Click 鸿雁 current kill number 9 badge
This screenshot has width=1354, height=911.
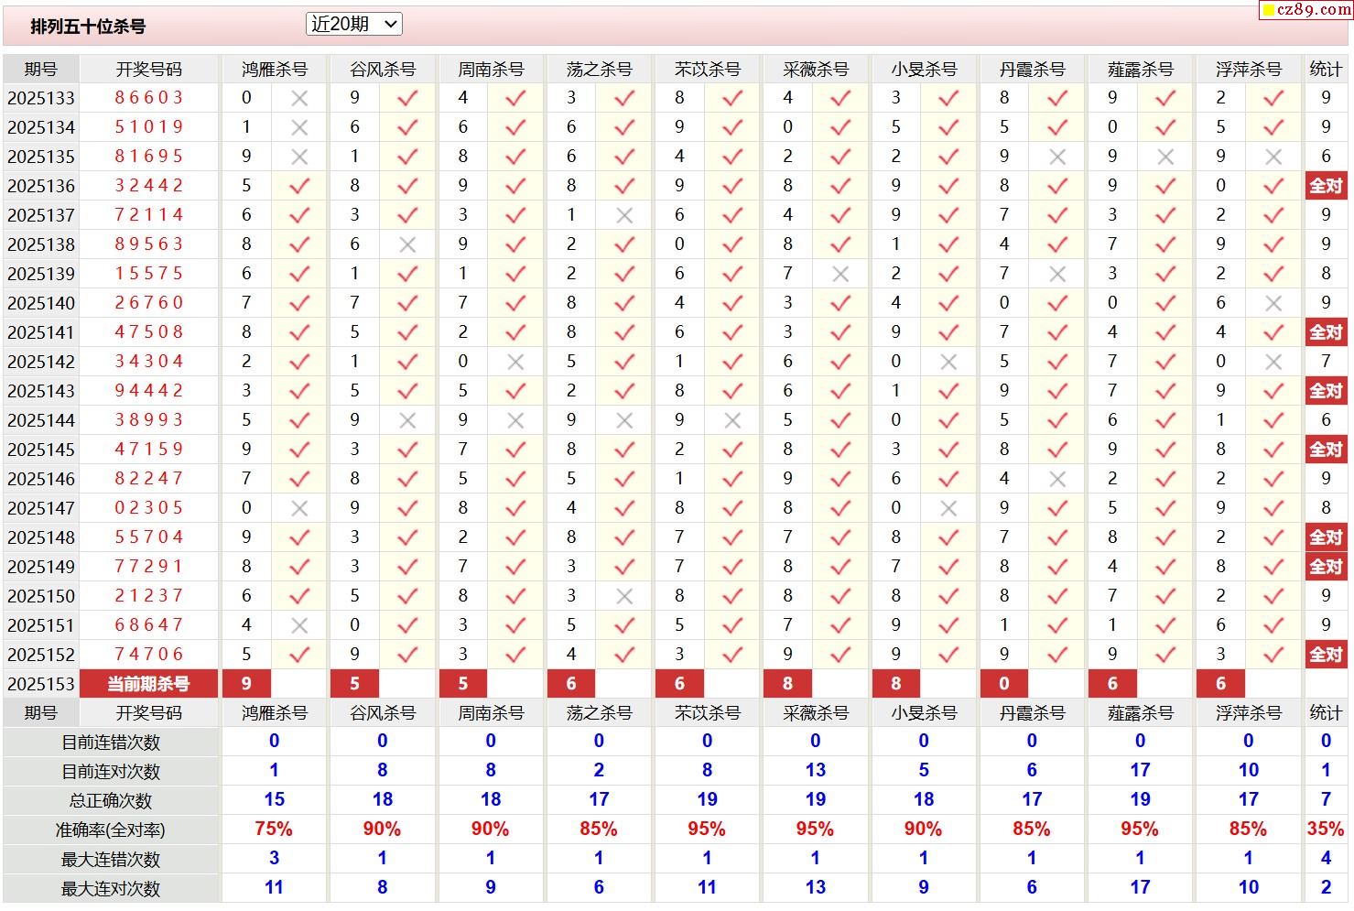pyautogui.click(x=246, y=684)
